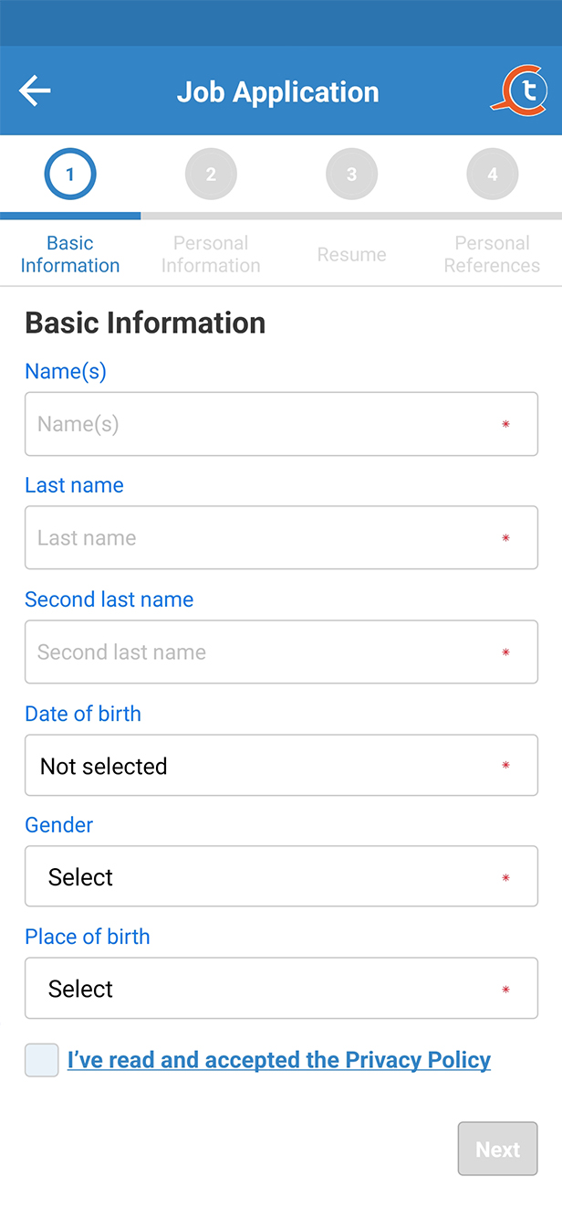Click the back arrow in the header
The width and height of the screenshot is (562, 1219).
(34, 90)
